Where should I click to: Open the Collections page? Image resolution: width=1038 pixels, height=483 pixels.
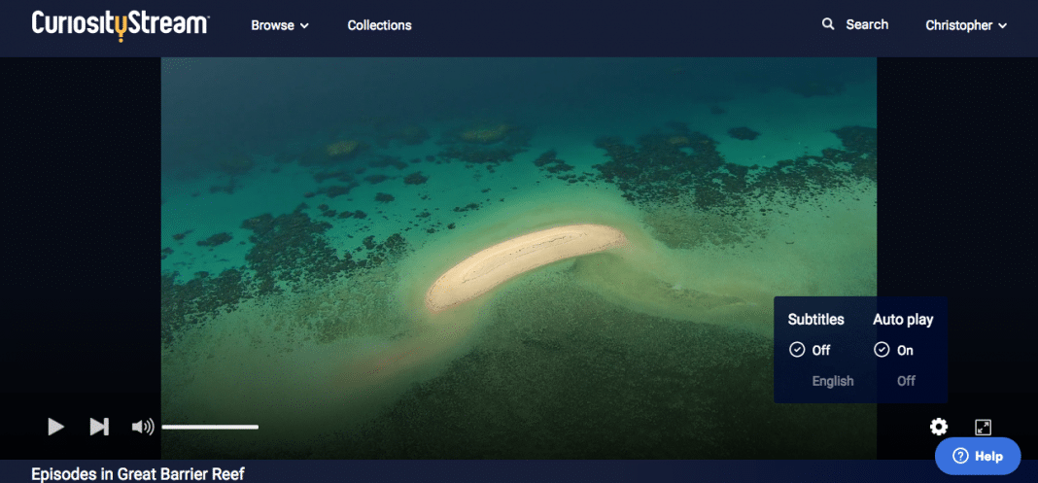click(x=379, y=25)
